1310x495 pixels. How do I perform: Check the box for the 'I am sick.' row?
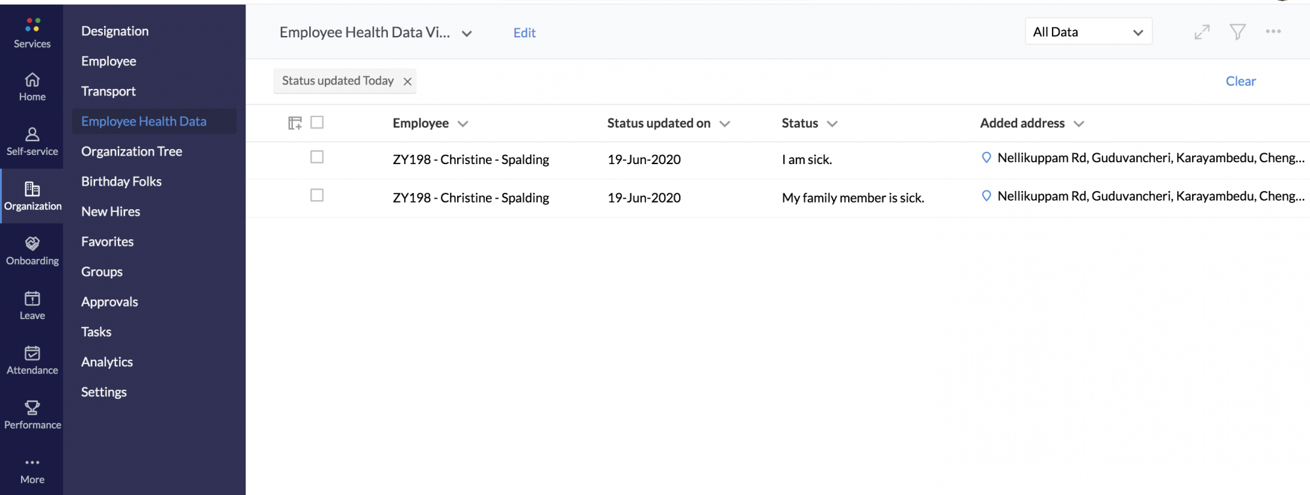(317, 157)
